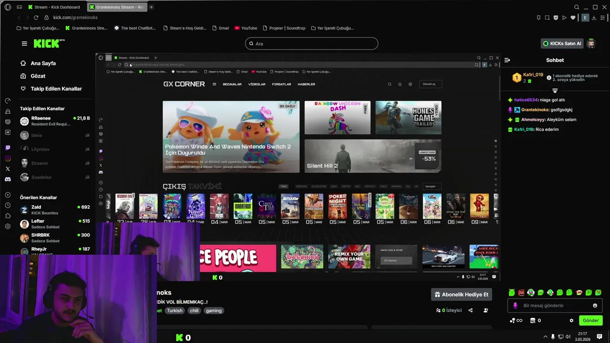Image resolution: width=610 pixels, height=343 pixels.
Task: Open YouTube bookmark
Action: pos(246,28)
